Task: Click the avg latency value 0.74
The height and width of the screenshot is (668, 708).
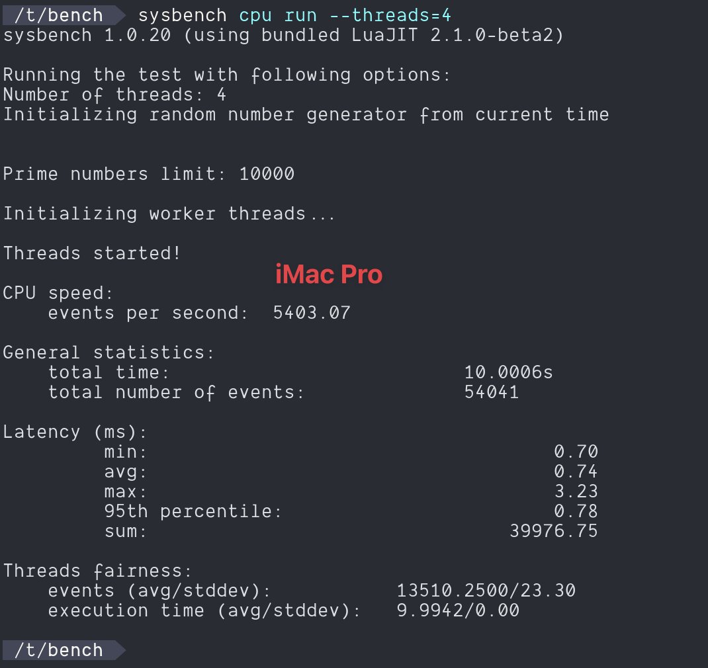Action: pos(576,471)
